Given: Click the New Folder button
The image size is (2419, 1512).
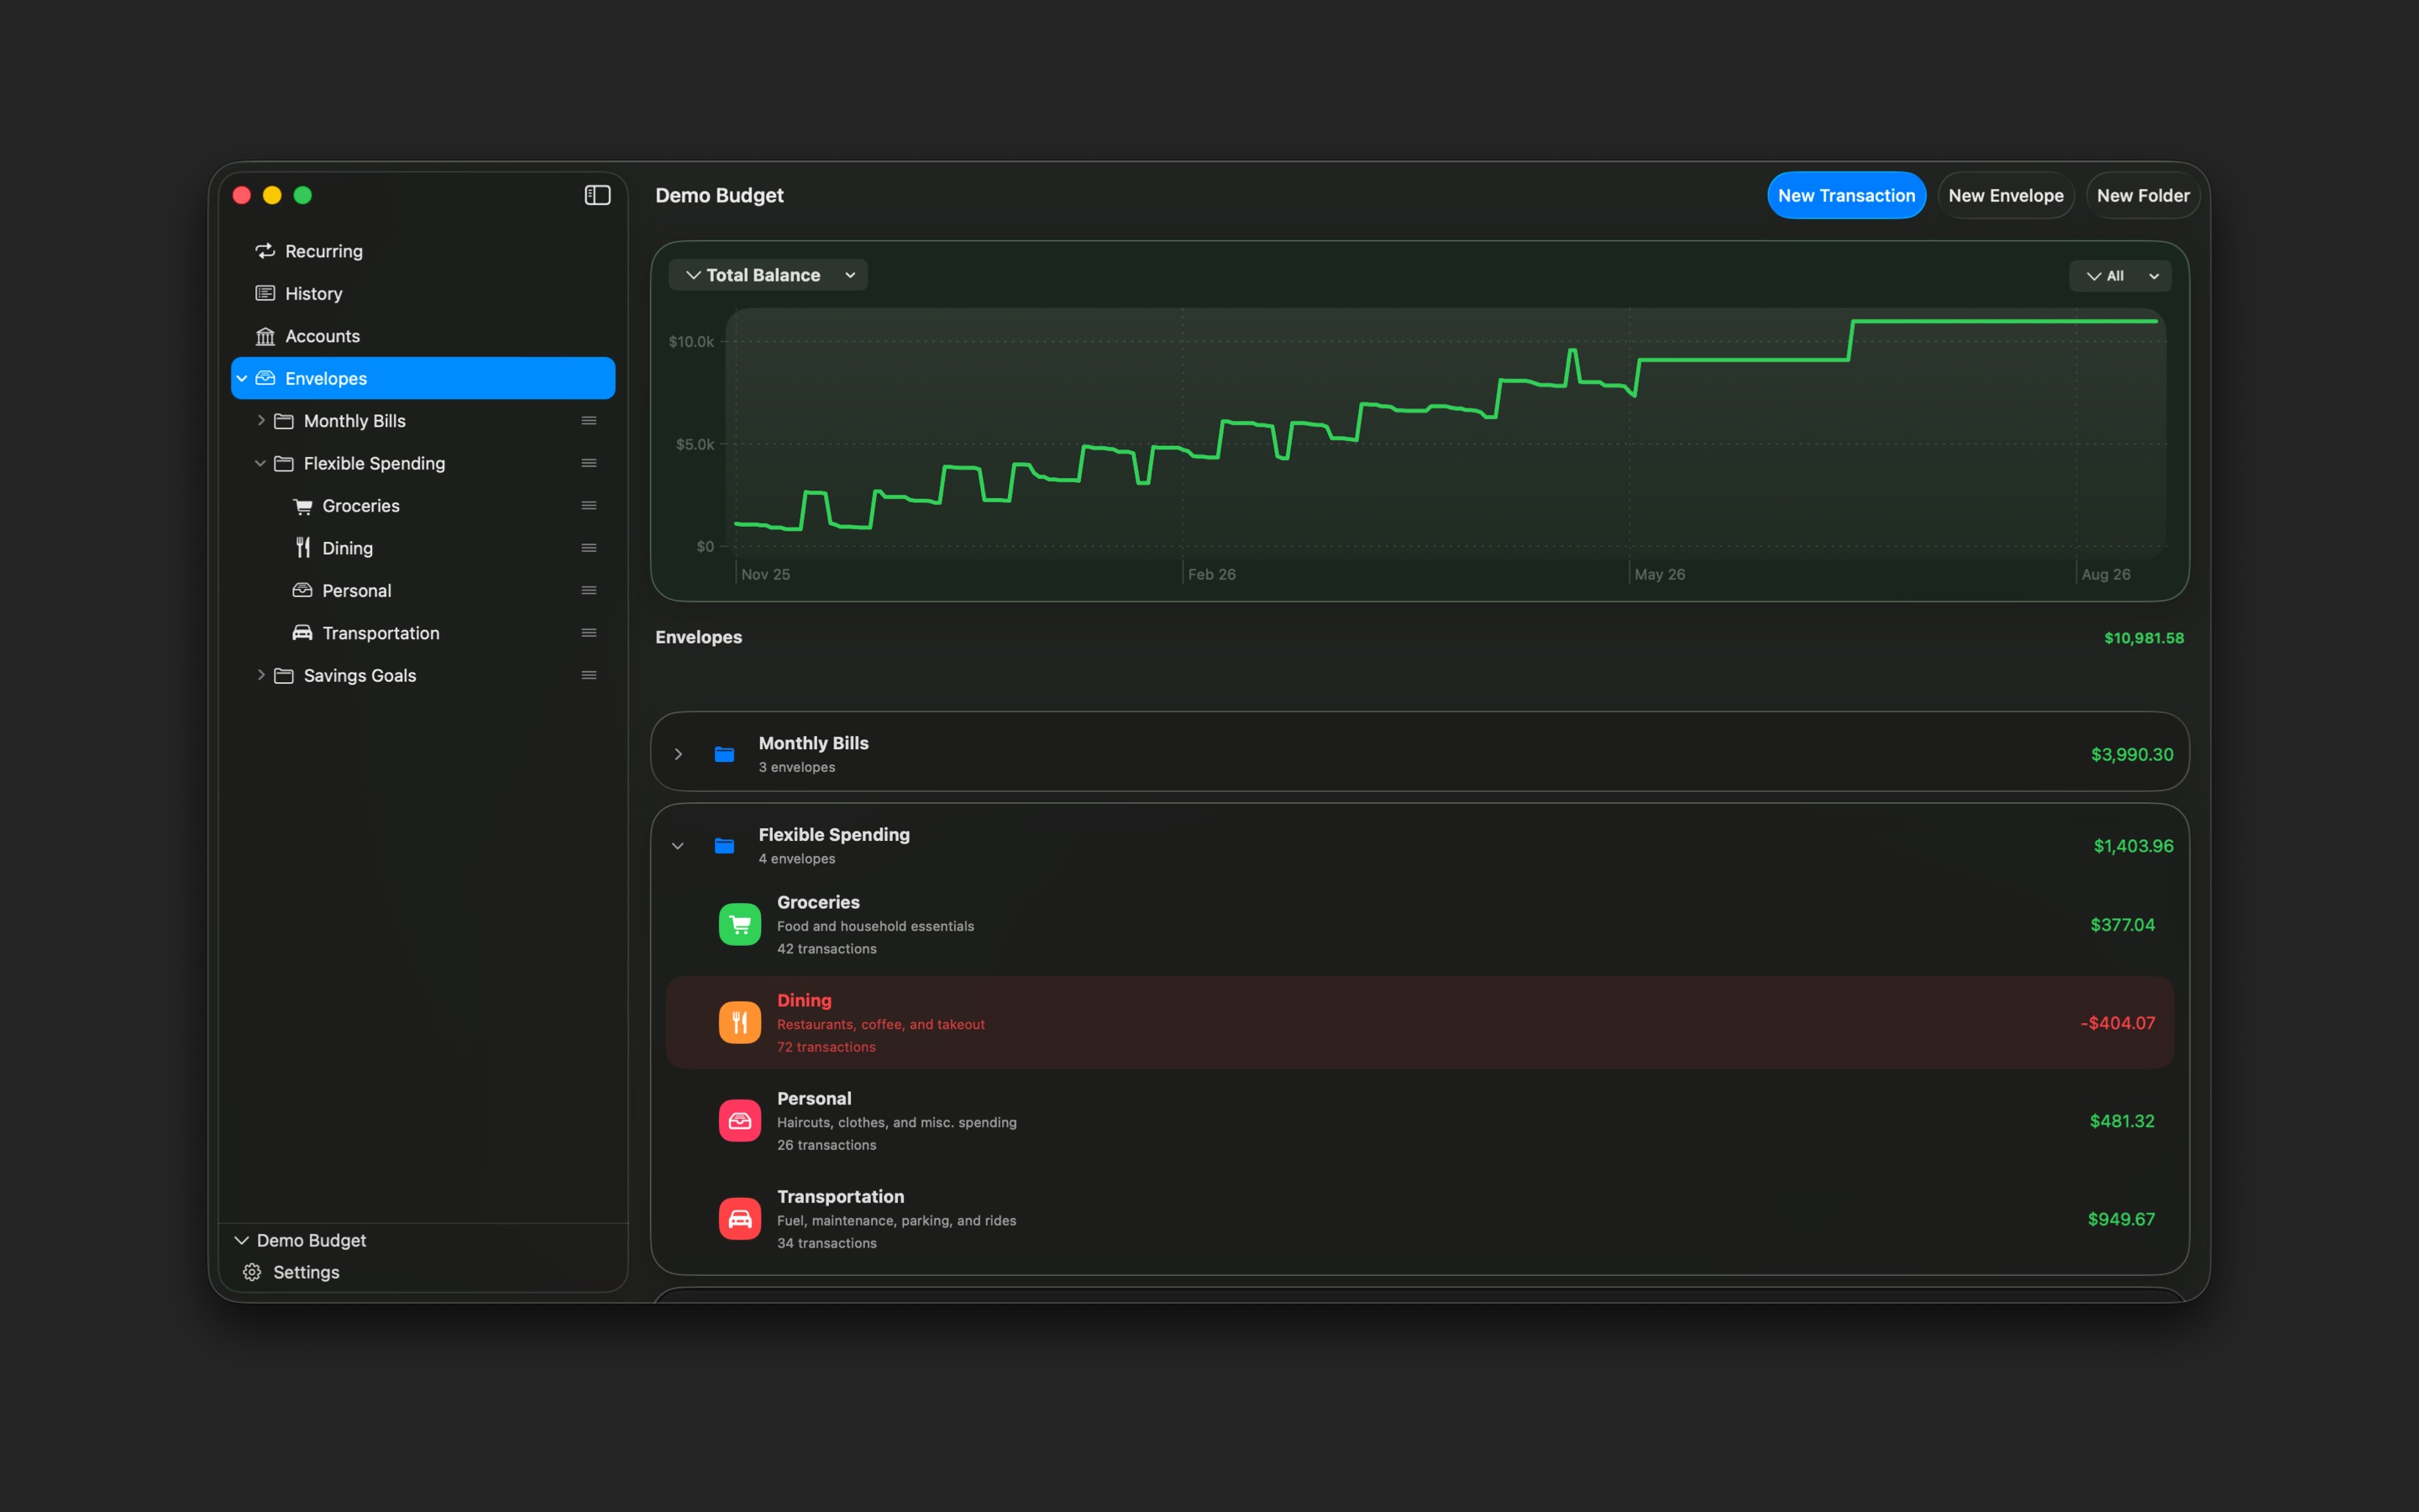Looking at the screenshot, I should tap(2142, 195).
